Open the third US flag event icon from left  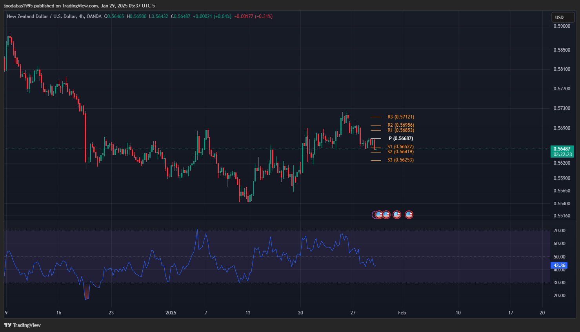(397, 214)
